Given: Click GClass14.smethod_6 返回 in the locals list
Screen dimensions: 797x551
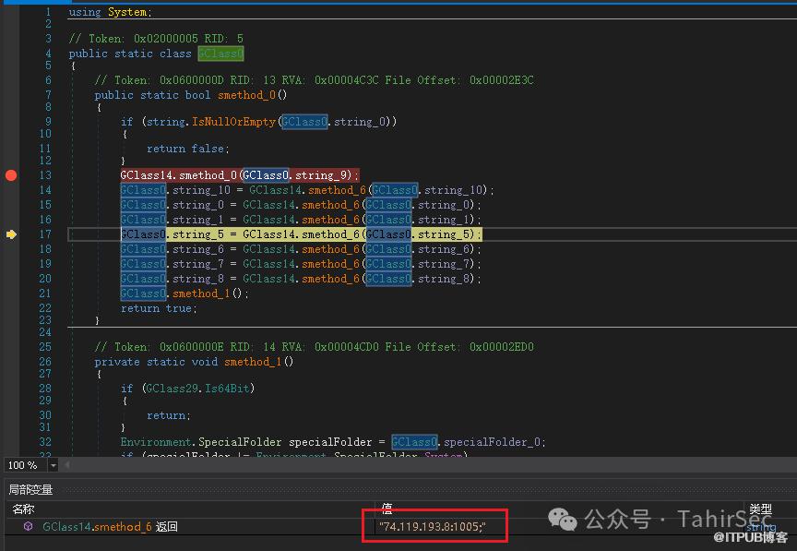Looking at the screenshot, I should tap(110, 526).
